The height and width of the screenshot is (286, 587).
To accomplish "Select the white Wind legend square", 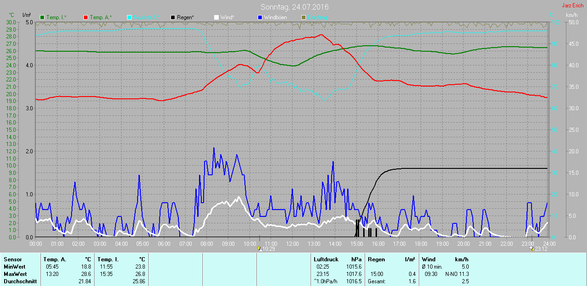I will click(x=216, y=17).
